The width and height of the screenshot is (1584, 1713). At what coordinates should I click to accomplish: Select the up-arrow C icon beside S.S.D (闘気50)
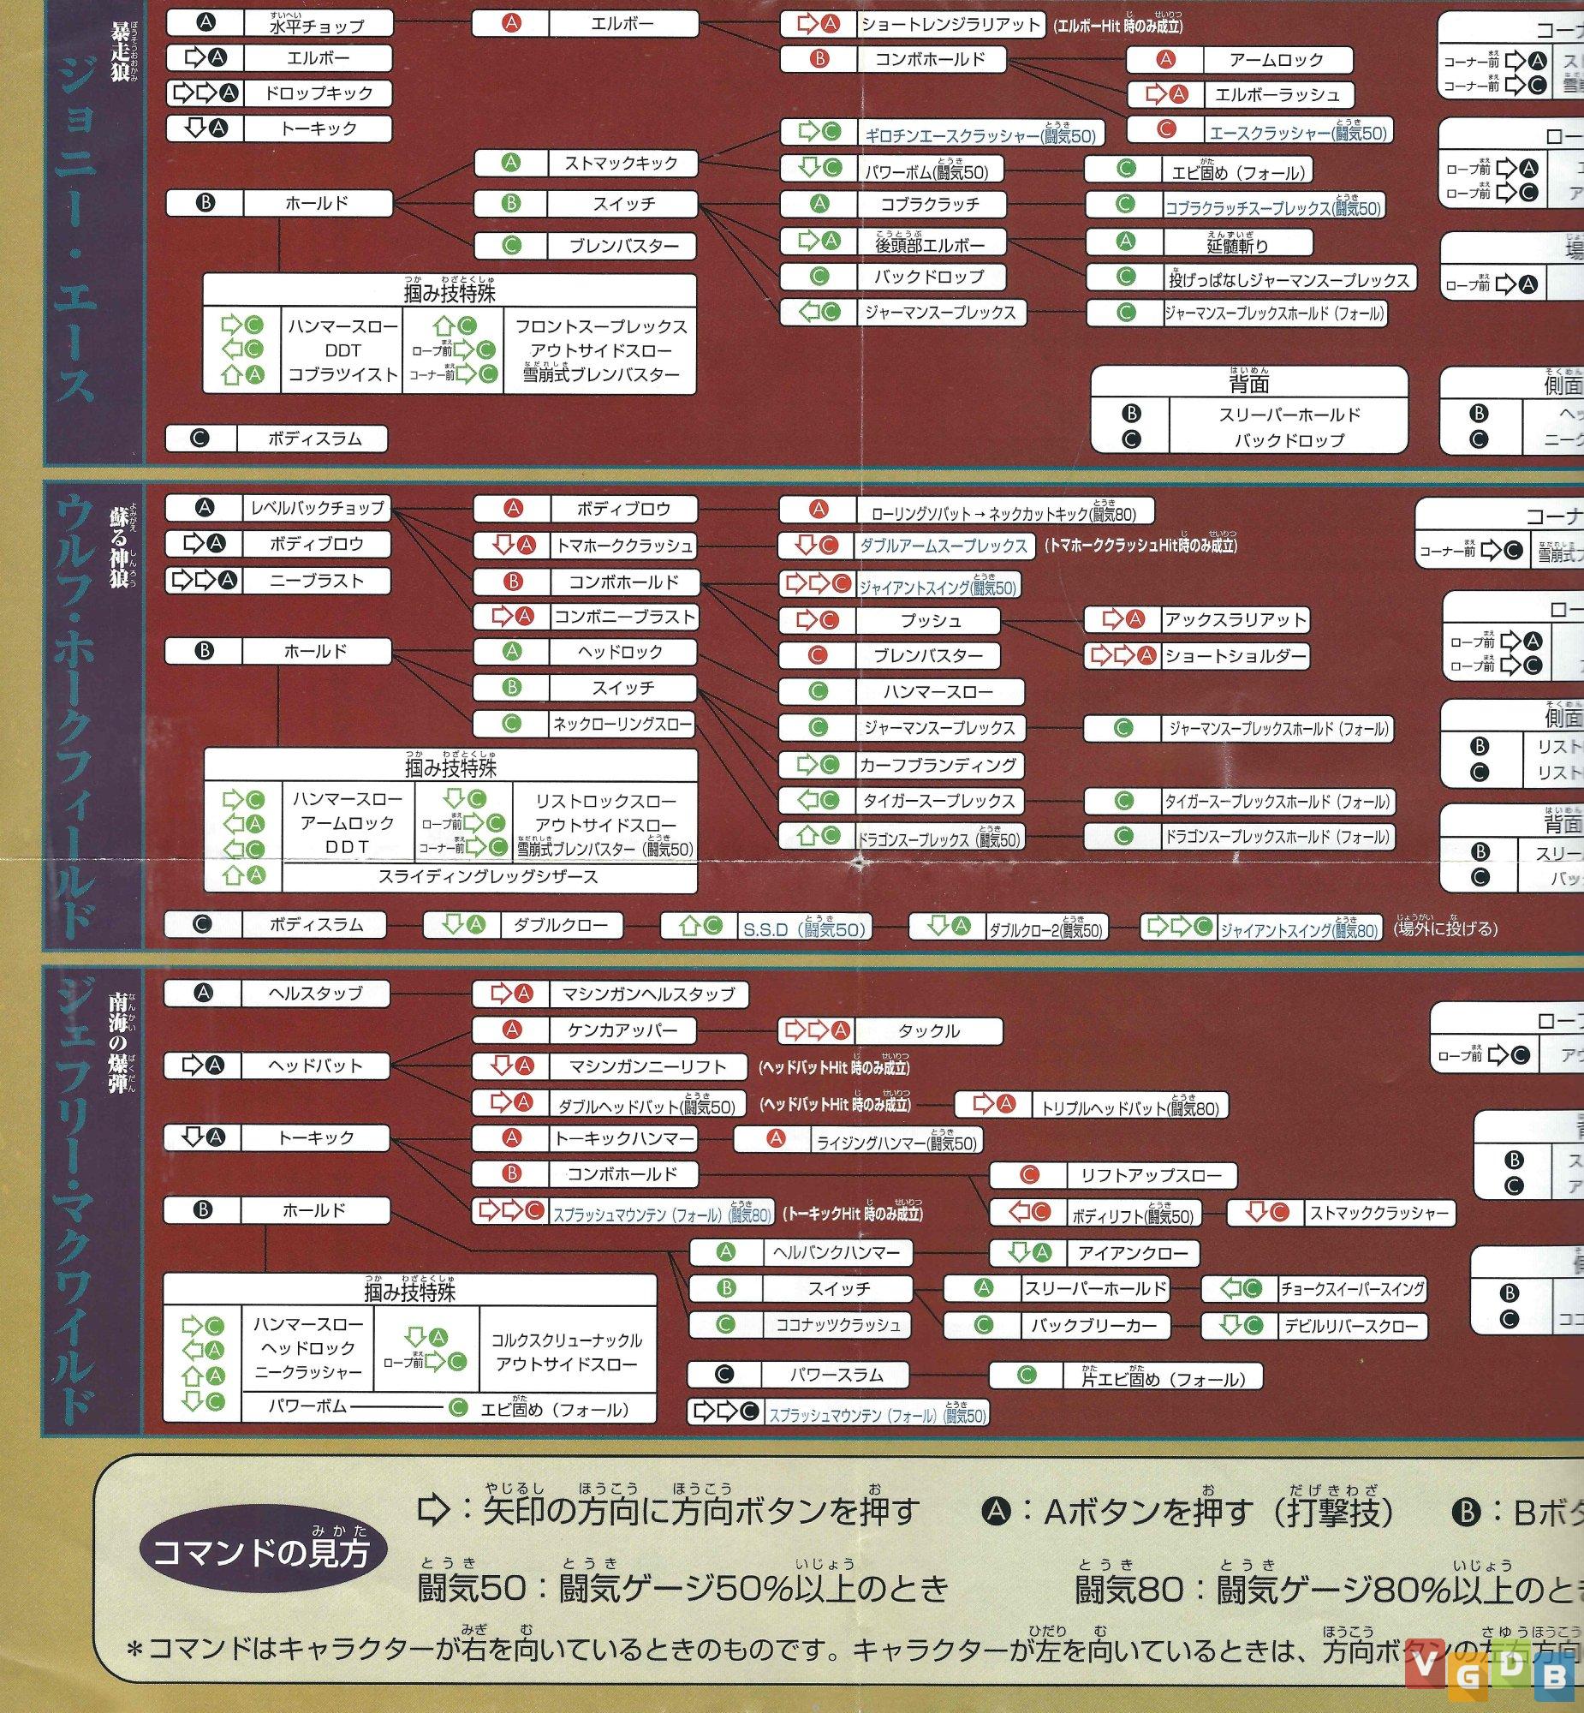click(x=701, y=926)
